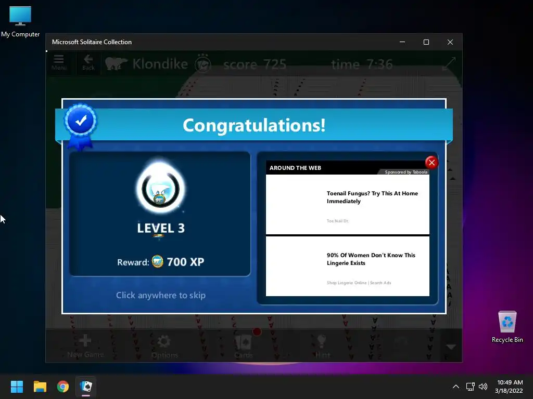Go Back with the arrow button
Screen dimensions: 533x399
pyautogui.click(x=88, y=62)
